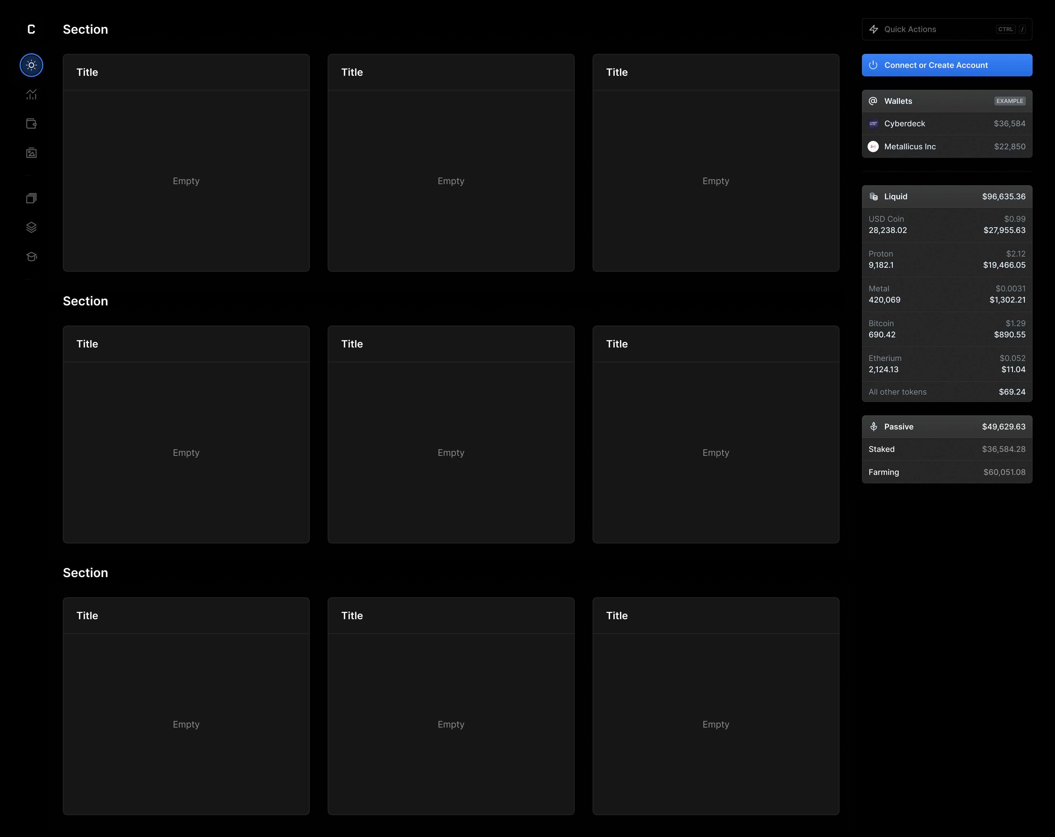Click Etherium value $11.04
The image size is (1055, 837).
[x=1013, y=370]
